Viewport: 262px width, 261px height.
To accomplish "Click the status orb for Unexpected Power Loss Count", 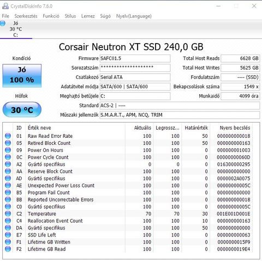I will click(x=8, y=185).
